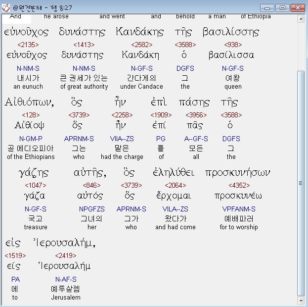This screenshot has width=308, height=307.
Task: Select Strong's number <2582>
Action: (141, 45)
